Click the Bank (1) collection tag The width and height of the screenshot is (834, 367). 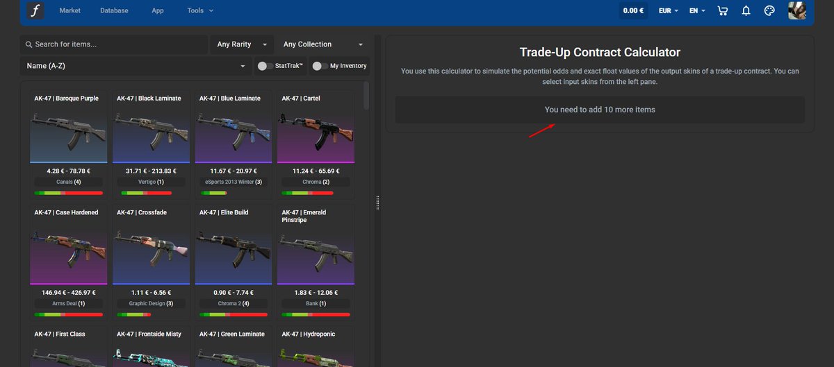click(x=316, y=304)
